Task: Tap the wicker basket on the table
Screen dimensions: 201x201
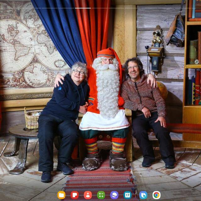Action: pyautogui.click(x=32, y=119)
